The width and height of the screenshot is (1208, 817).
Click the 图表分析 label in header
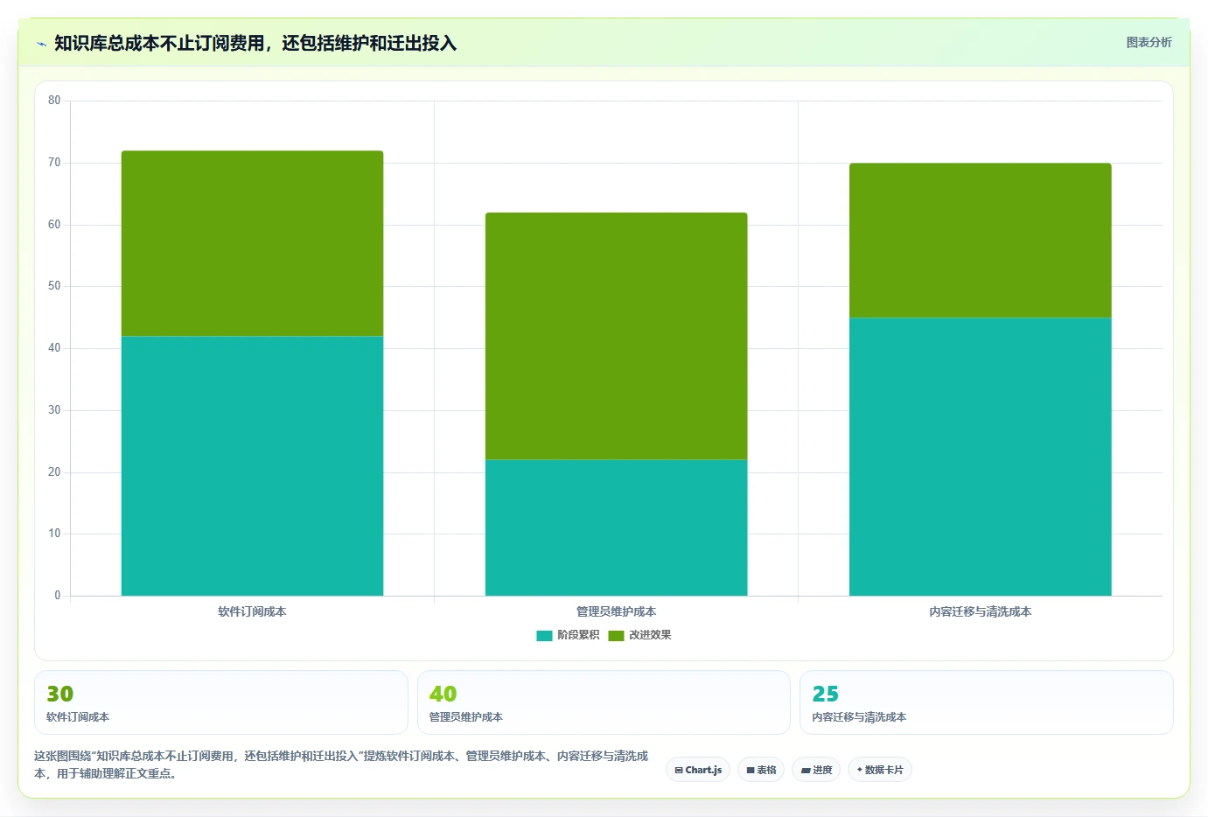[x=1149, y=42]
